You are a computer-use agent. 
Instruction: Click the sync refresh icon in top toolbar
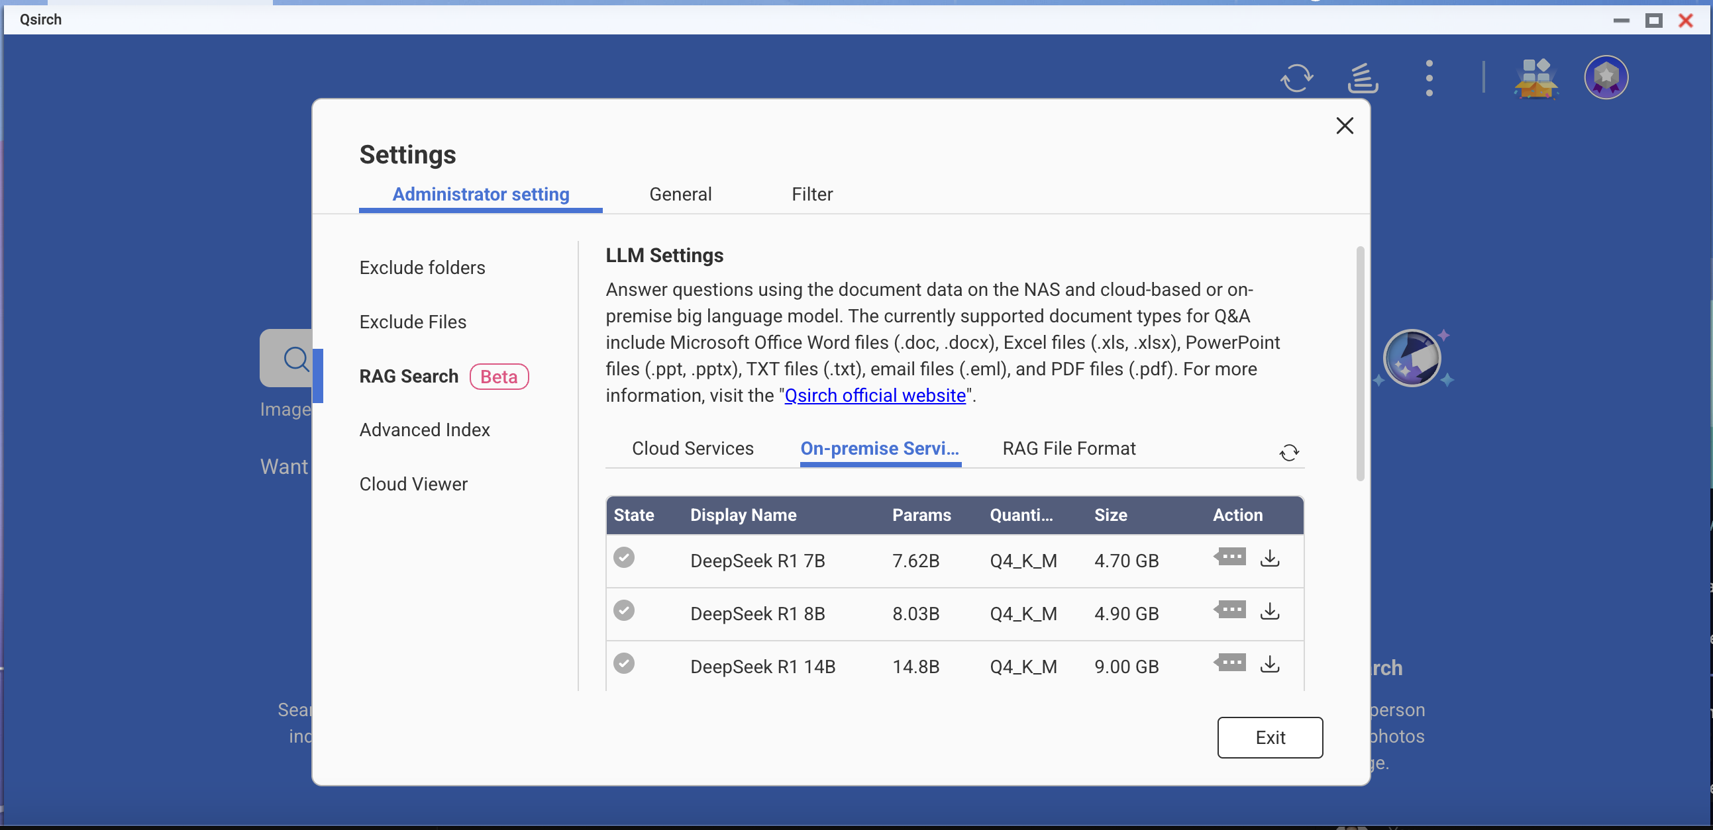[1296, 78]
